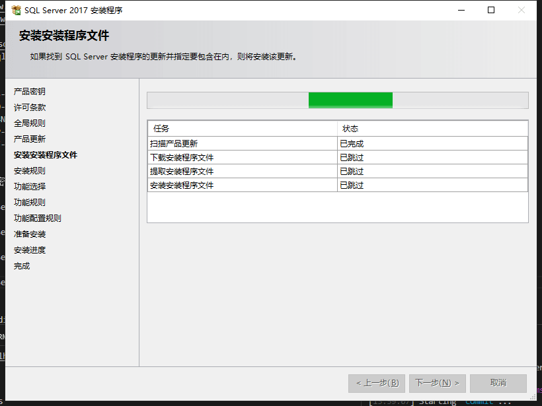Click the 上一步(B) button
The image size is (542, 406).
pyautogui.click(x=377, y=383)
